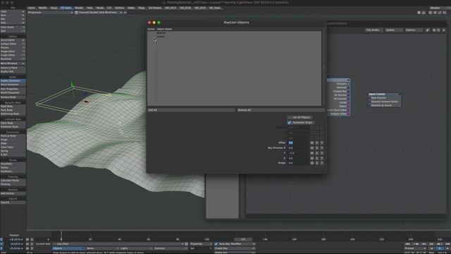Click the Ray Direction Y input field
Viewport: 451px width, 254px height.
298,153
